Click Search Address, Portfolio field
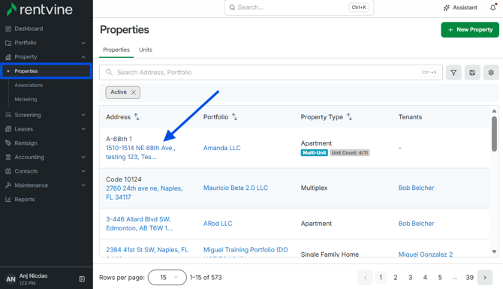Viewport: 503px width, 289px height. pyautogui.click(x=271, y=73)
